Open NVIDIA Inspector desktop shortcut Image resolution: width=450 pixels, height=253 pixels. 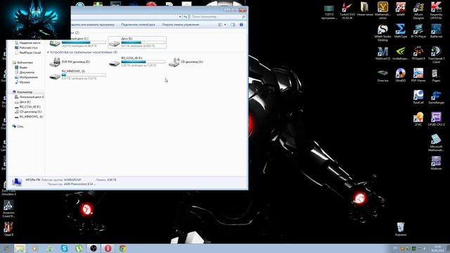[x=400, y=53]
